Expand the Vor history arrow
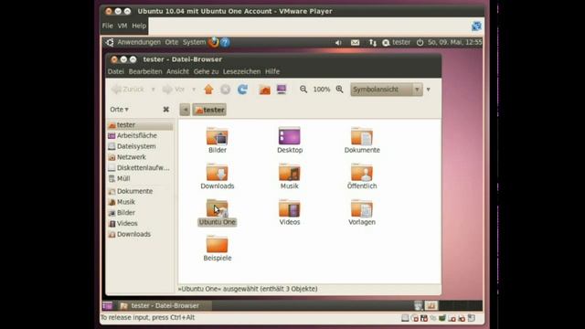 (x=194, y=90)
